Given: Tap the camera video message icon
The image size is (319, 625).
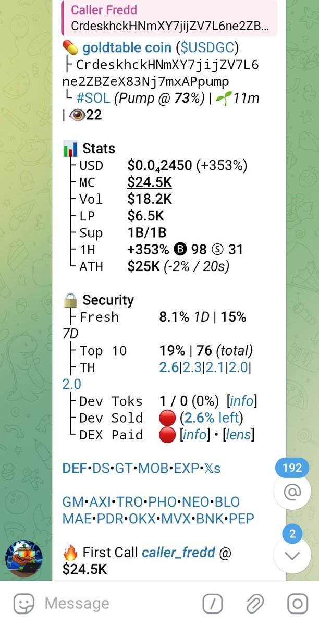Looking at the screenshot, I should 298,604.
